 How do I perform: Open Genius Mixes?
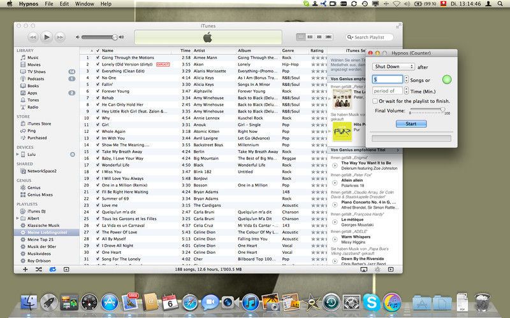tap(40, 195)
